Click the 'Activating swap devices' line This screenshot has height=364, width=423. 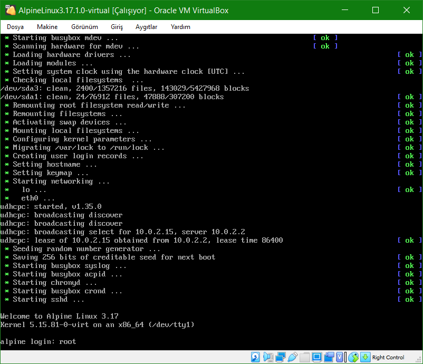(x=65, y=122)
